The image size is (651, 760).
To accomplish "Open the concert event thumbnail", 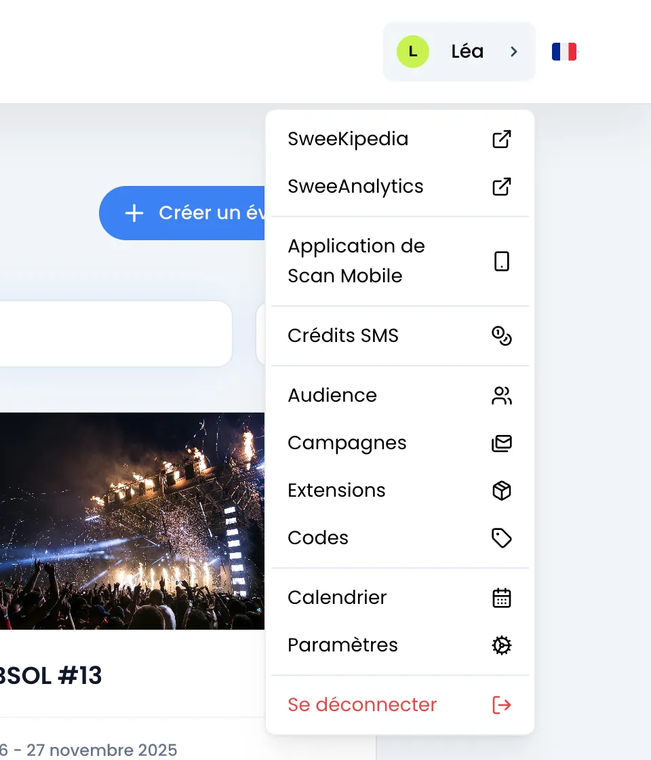I will pyautogui.click(x=132, y=521).
